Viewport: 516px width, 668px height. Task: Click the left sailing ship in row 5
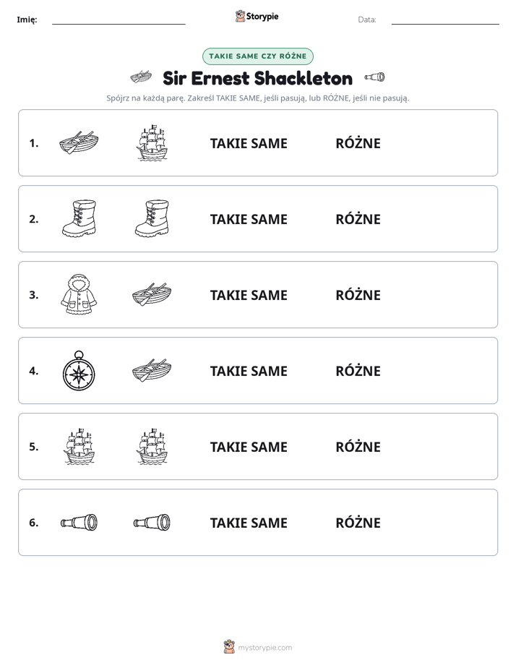coord(79,447)
